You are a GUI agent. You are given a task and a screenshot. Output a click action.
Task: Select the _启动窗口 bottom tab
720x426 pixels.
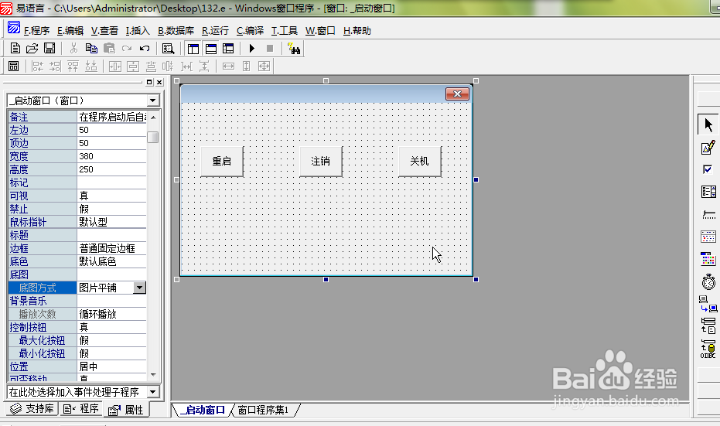(202, 410)
